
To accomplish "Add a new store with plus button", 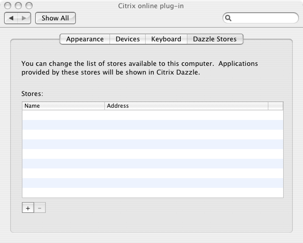I will (28, 208).
